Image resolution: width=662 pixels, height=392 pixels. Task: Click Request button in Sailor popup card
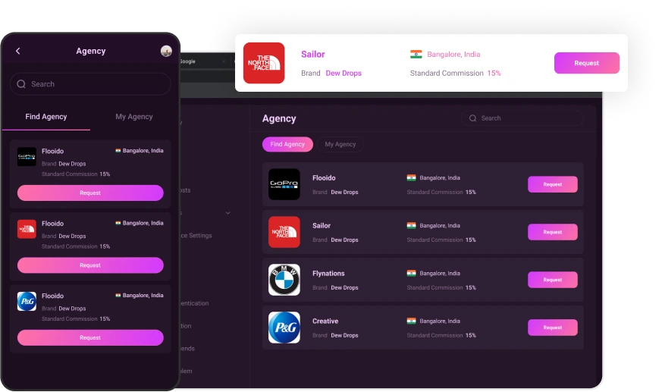click(x=586, y=63)
